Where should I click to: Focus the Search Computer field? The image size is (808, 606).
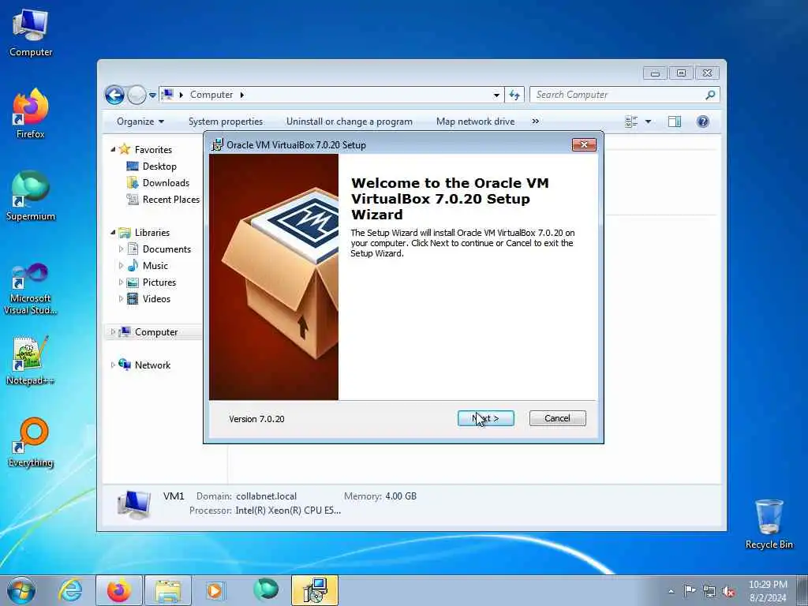[619, 95]
